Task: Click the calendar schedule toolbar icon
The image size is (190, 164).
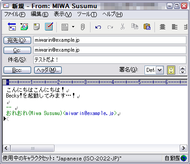Action: (x=49, y=27)
